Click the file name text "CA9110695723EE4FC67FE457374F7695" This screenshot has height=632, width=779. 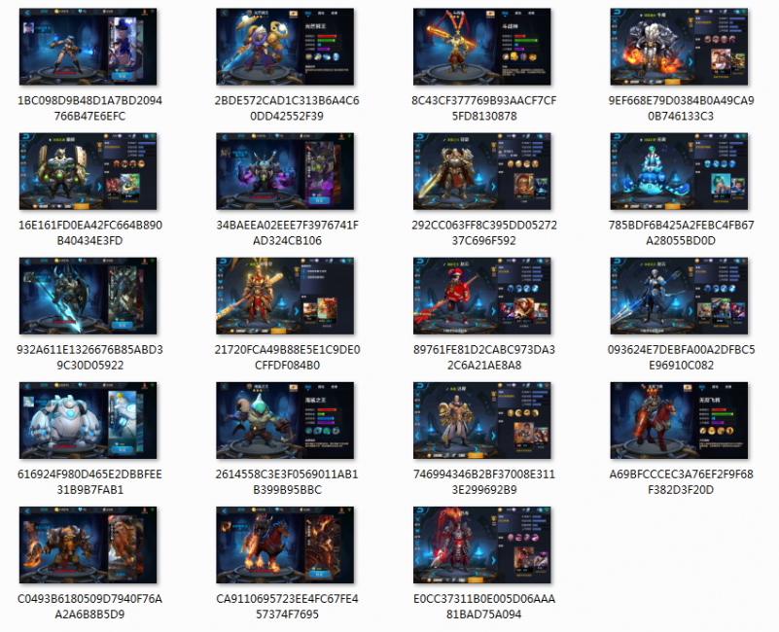point(287,607)
